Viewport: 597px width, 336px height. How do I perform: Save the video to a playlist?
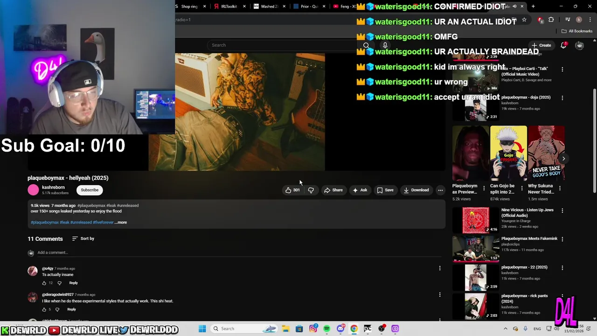coord(385,190)
